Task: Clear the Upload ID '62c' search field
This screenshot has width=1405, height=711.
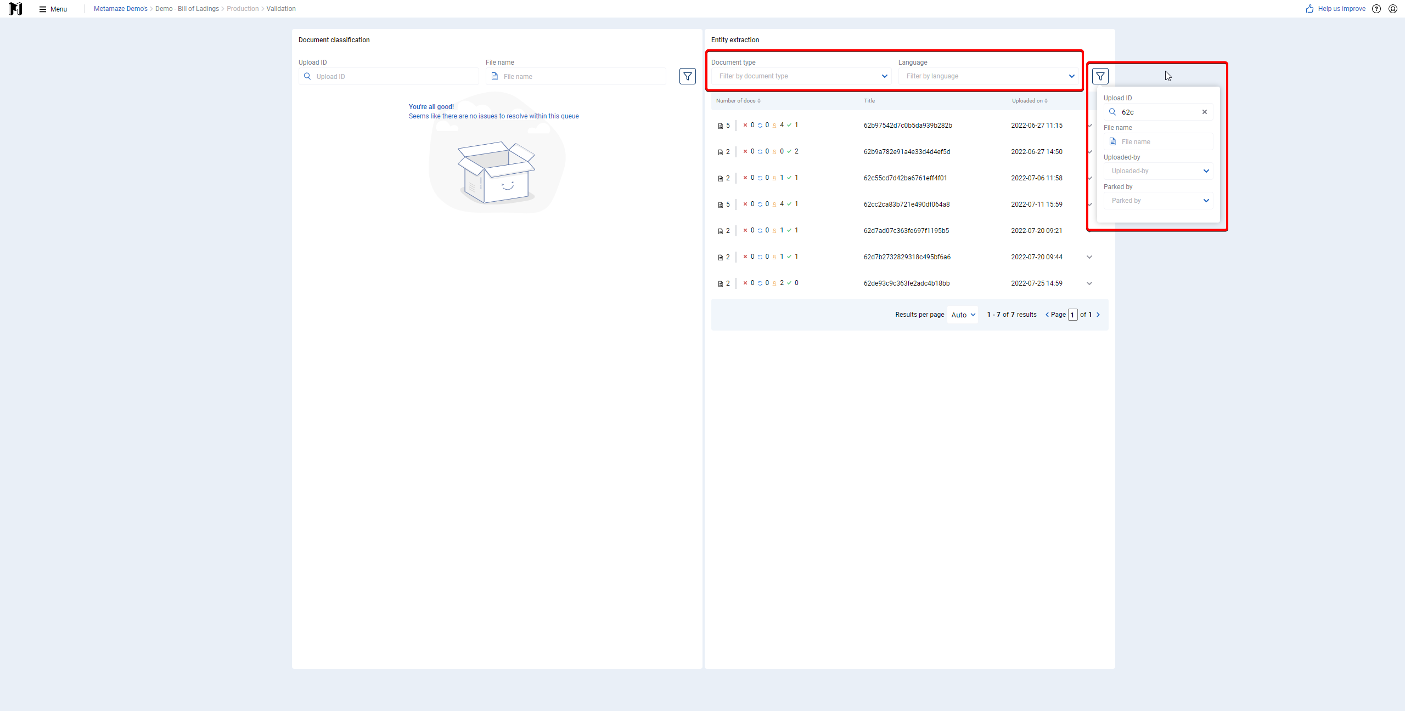Action: (1205, 112)
